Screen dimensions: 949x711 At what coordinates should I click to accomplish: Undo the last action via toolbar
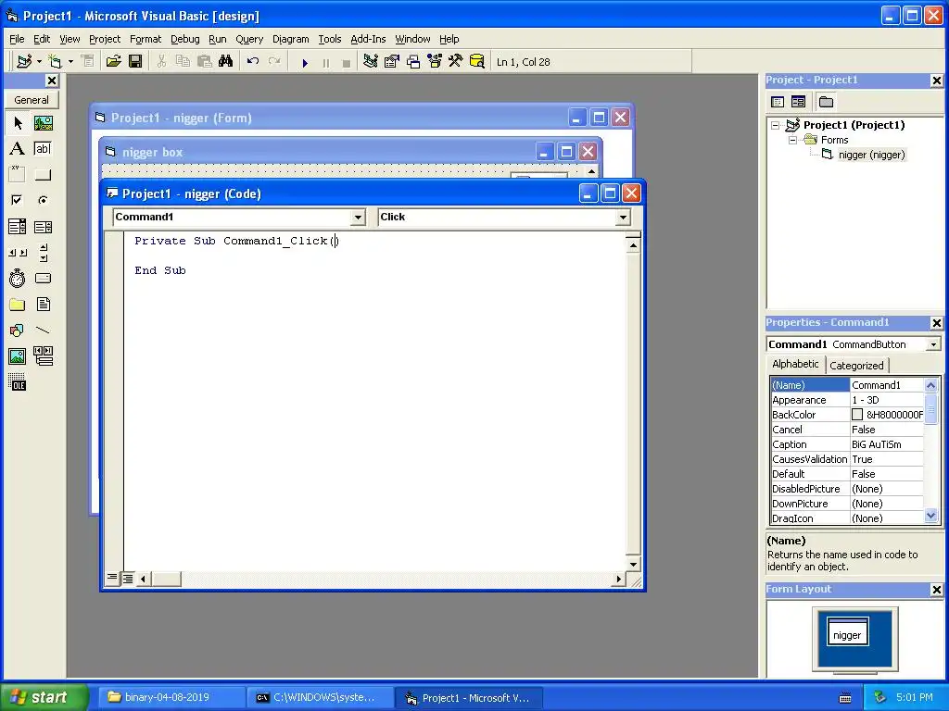(x=253, y=62)
